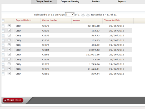Open the row menu arrow for cheque 72377
Image resolution: width=145 pixels, height=109 pixels.
[x=9, y=45]
